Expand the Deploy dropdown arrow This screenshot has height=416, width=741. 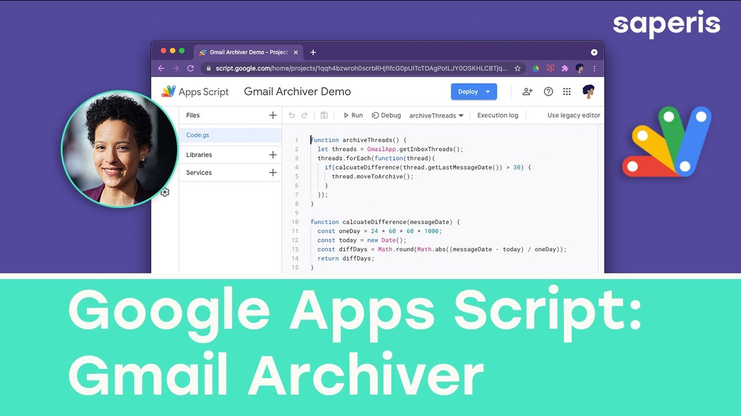[x=488, y=91]
